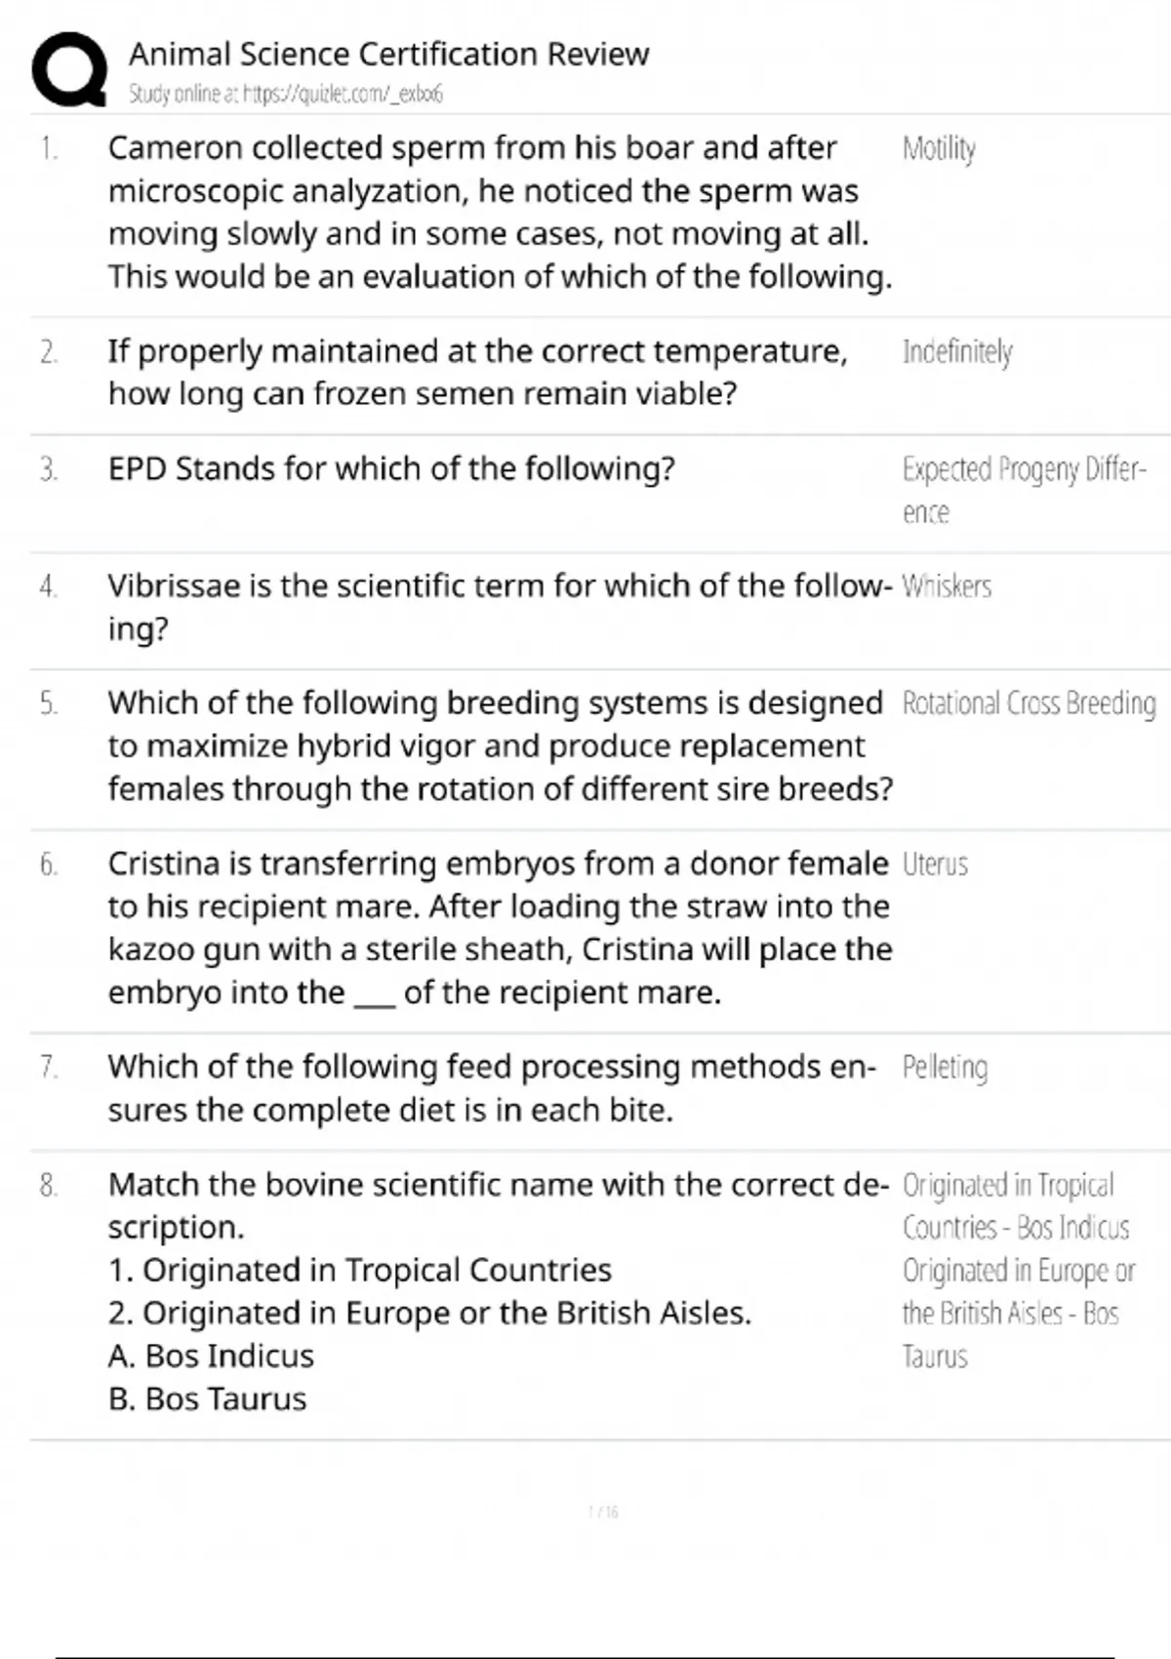Select the answer "Motility"
The height and width of the screenshot is (1659, 1171).
coord(939,148)
